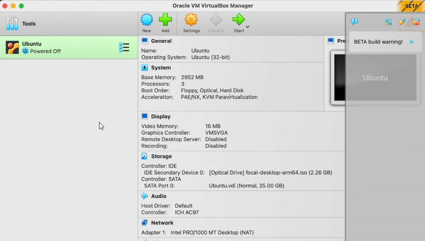Screen dimensions: 425x241
Task: Click the Network section adapter icon
Action: pyautogui.click(x=144, y=222)
